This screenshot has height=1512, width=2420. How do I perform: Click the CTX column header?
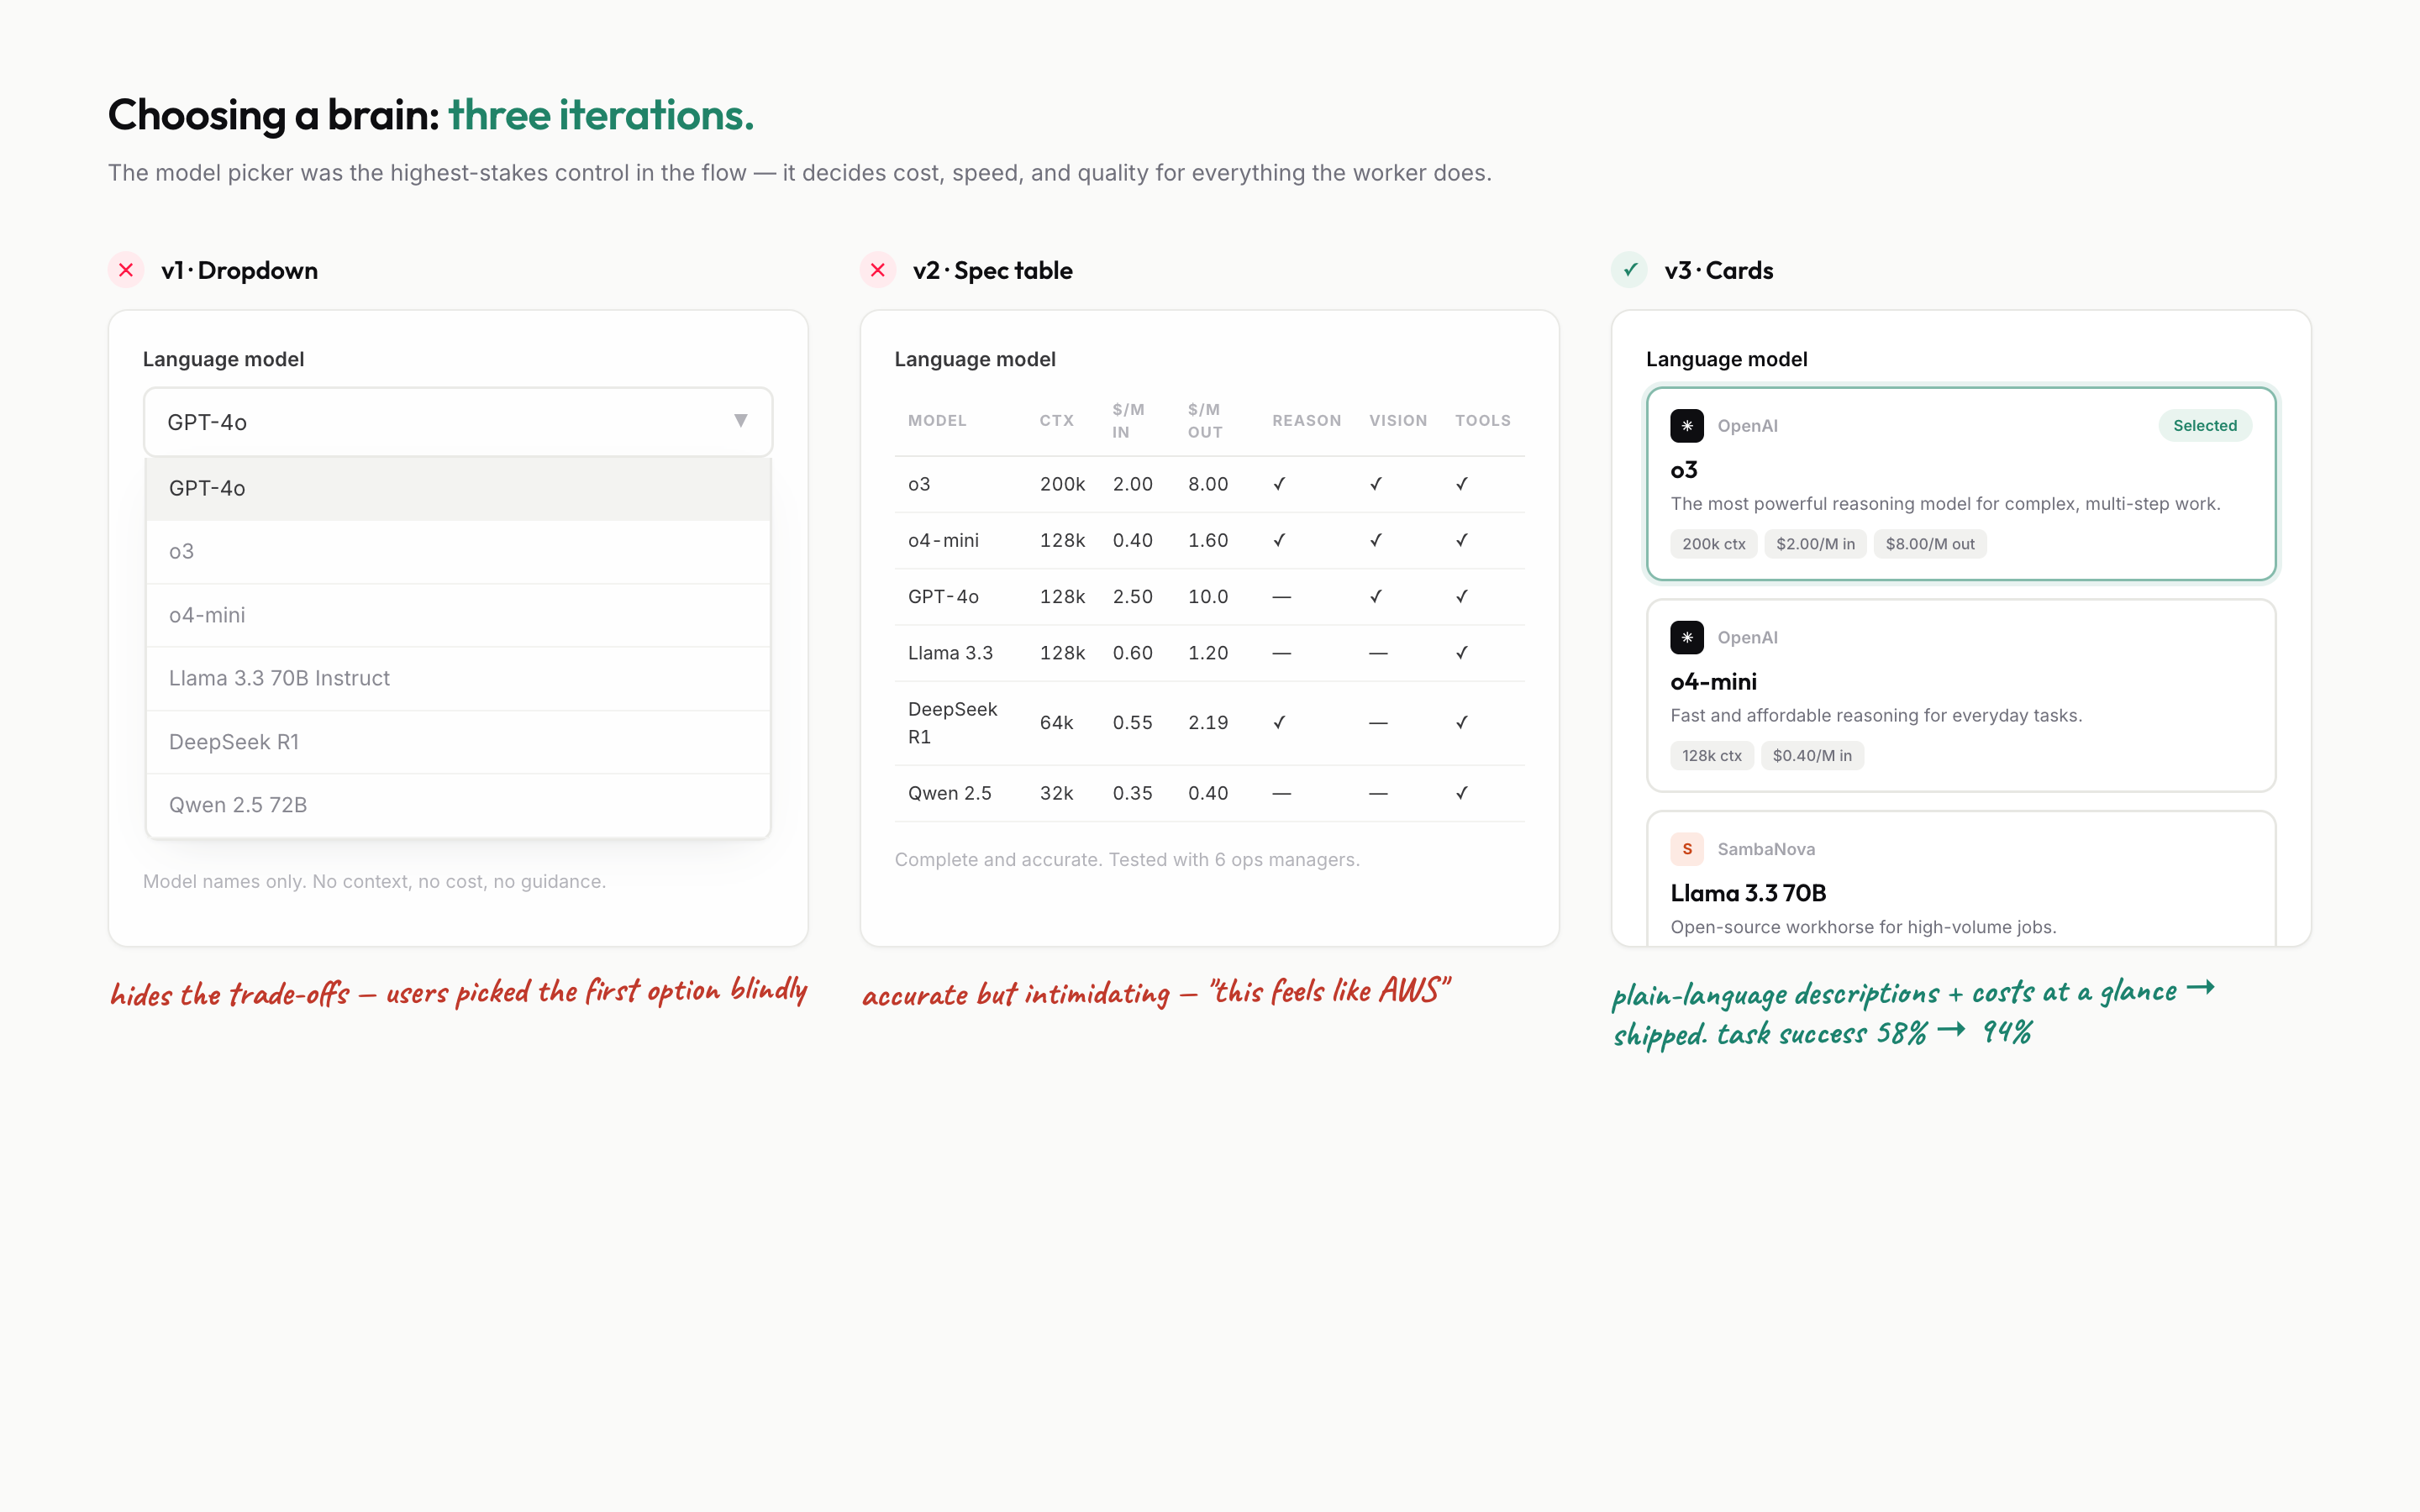pos(1056,421)
